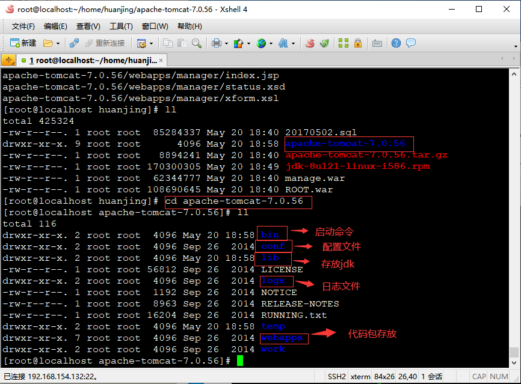Click the magnifier find icon

[197, 43]
